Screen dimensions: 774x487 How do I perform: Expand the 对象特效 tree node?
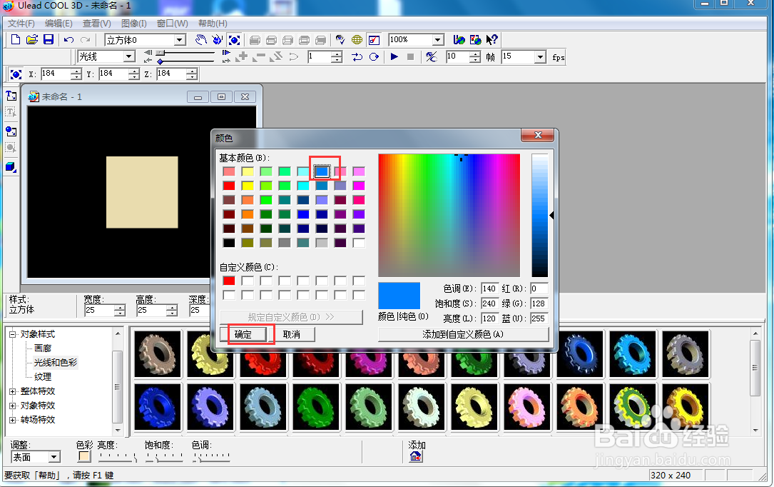point(13,406)
